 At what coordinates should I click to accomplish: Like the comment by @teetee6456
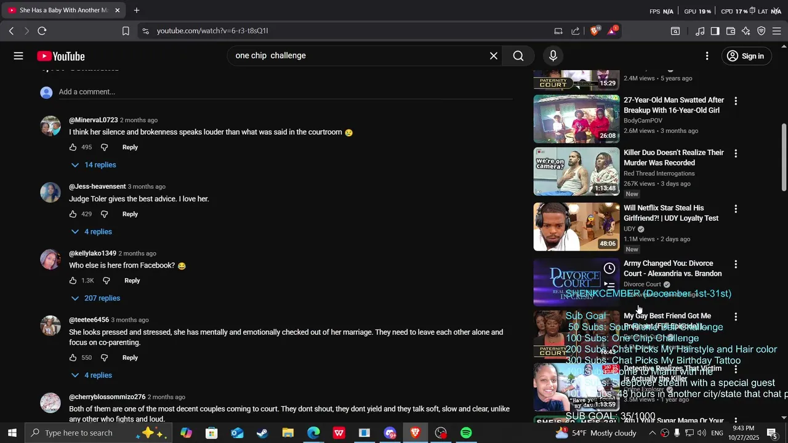click(x=73, y=357)
